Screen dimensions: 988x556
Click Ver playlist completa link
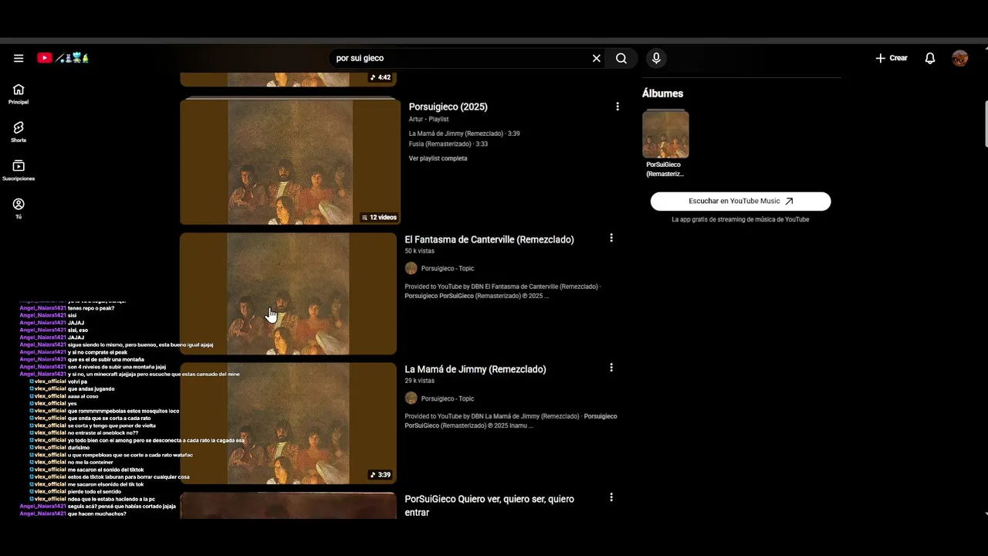click(438, 158)
